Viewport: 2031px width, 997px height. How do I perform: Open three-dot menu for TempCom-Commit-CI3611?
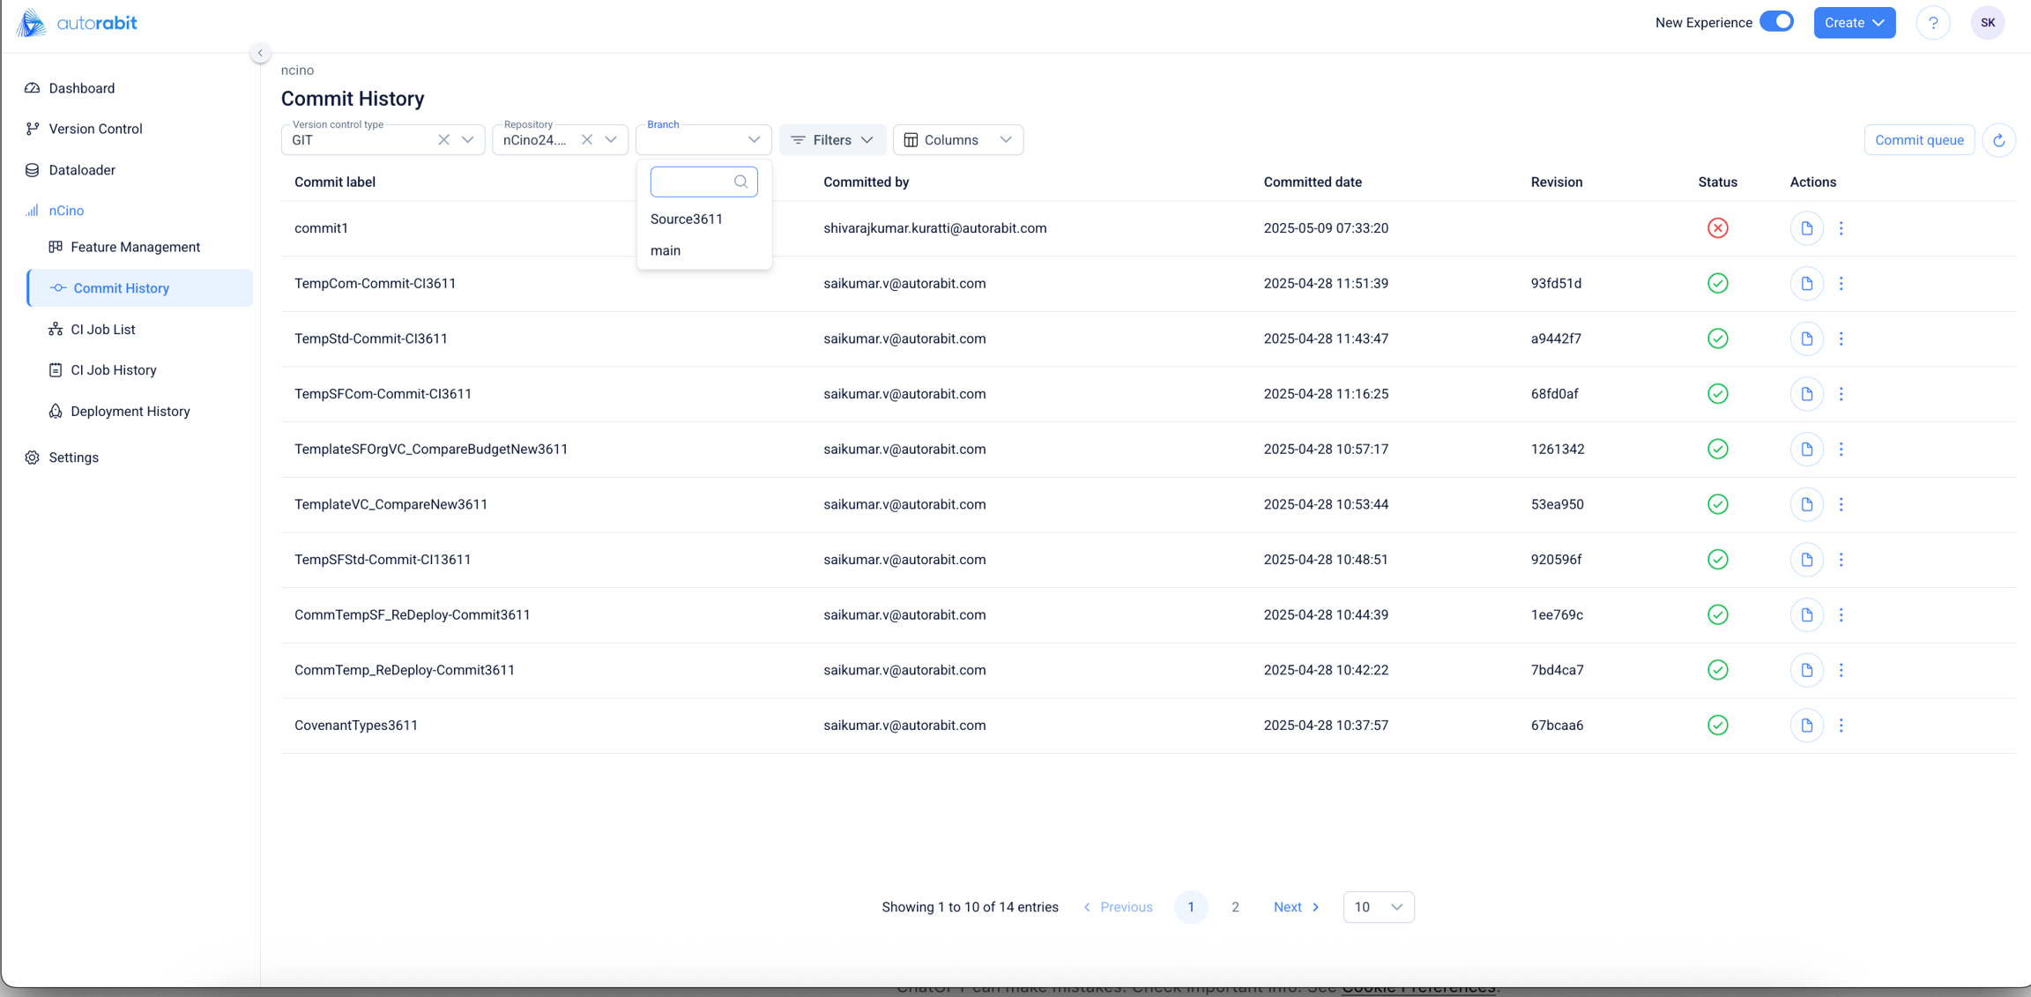tap(1841, 284)
